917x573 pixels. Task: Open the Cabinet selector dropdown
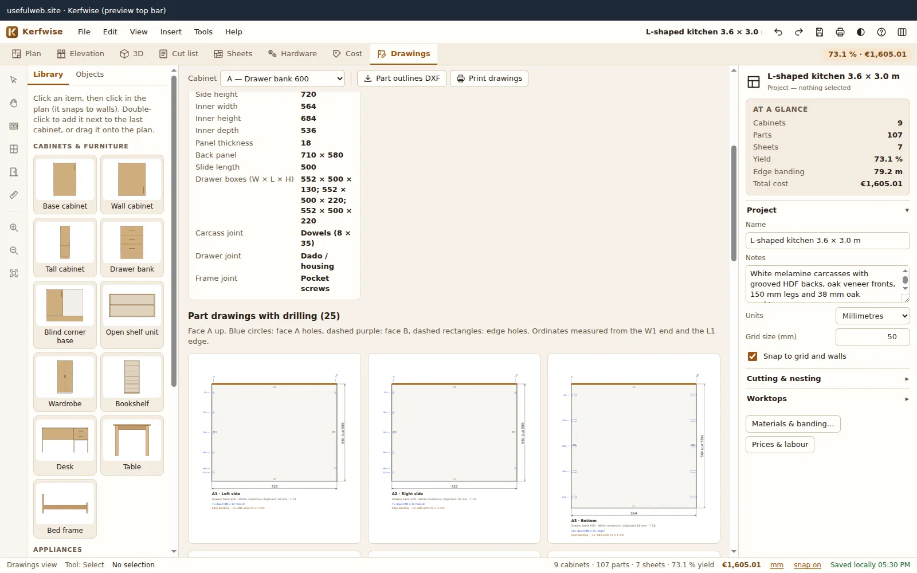tap(283, 79)
